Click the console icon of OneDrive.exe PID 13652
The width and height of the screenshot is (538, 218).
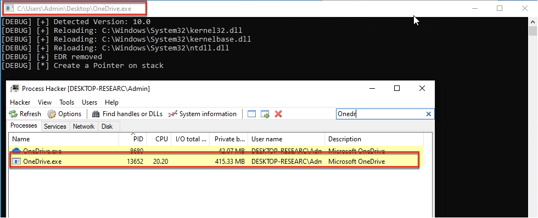(x=16, y=161)
